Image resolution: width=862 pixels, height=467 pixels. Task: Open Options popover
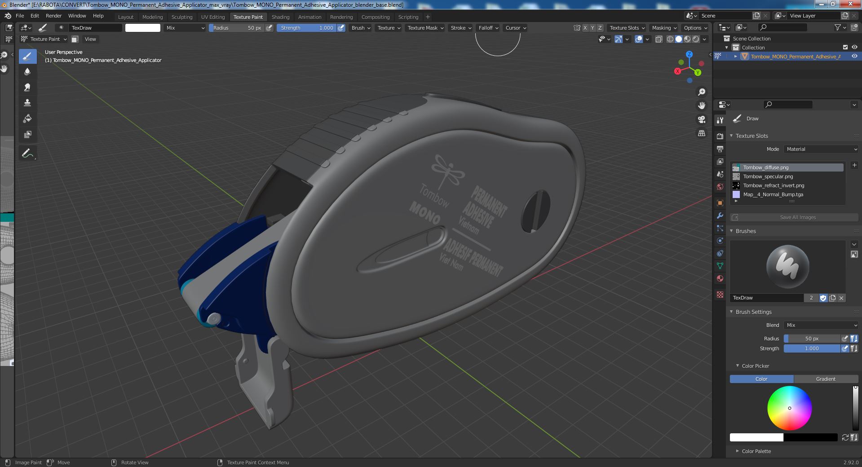pos(695,28)
